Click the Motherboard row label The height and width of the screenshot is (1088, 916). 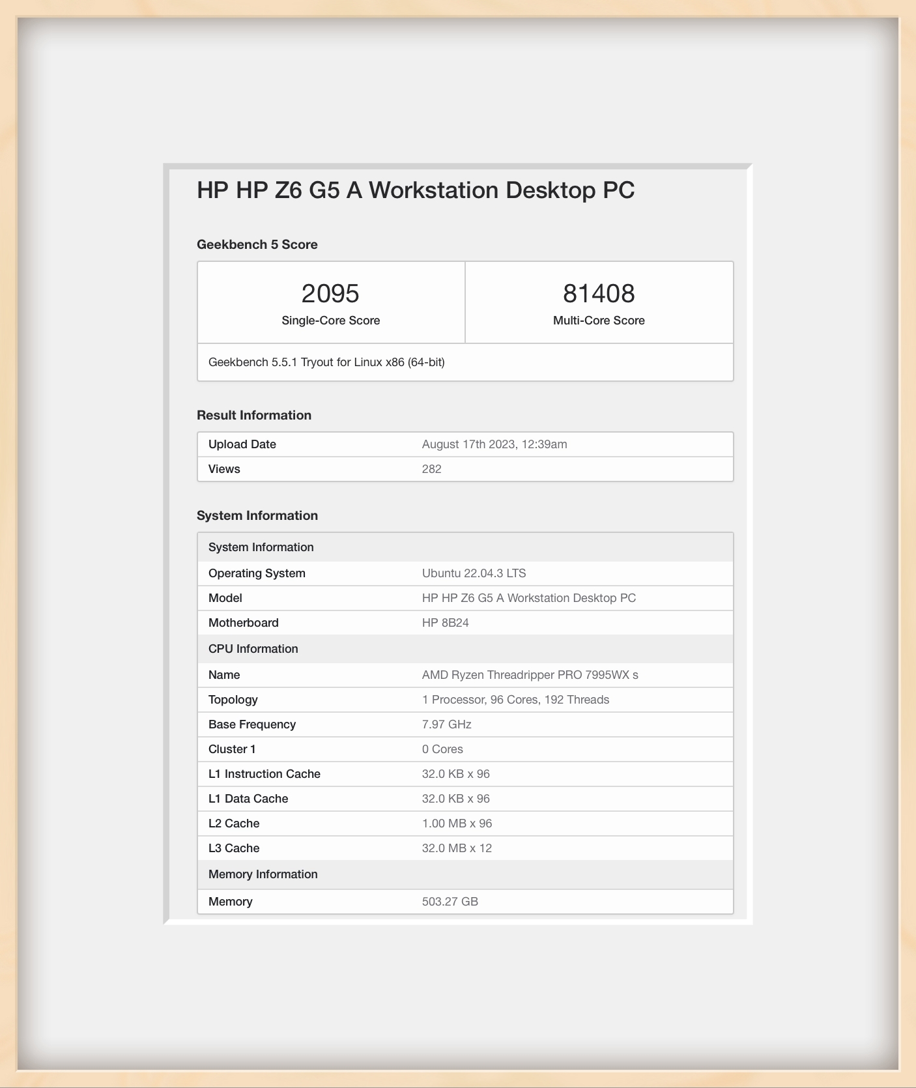(x=244, y=623)
